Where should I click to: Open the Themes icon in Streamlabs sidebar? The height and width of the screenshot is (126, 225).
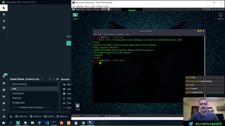click(4, 14)
